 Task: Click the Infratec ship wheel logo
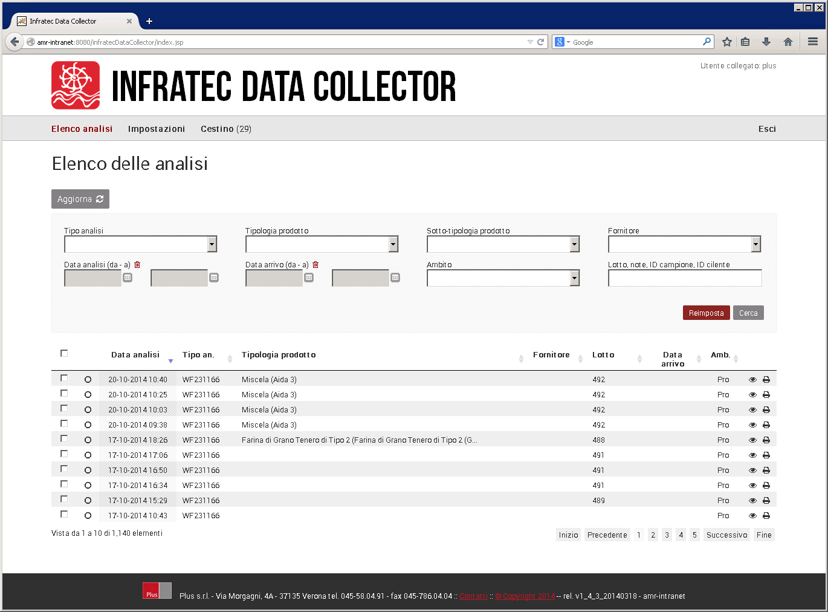tap(76, 85)
